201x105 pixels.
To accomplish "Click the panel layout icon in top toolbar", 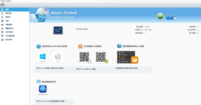I will point(3,5).
